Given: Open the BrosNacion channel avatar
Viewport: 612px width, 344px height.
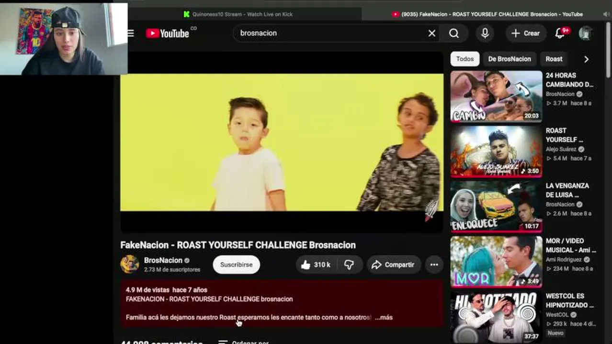Looking at the screenshot, I should 129,264.
